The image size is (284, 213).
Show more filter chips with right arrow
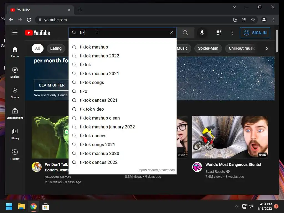coord(267,49)
